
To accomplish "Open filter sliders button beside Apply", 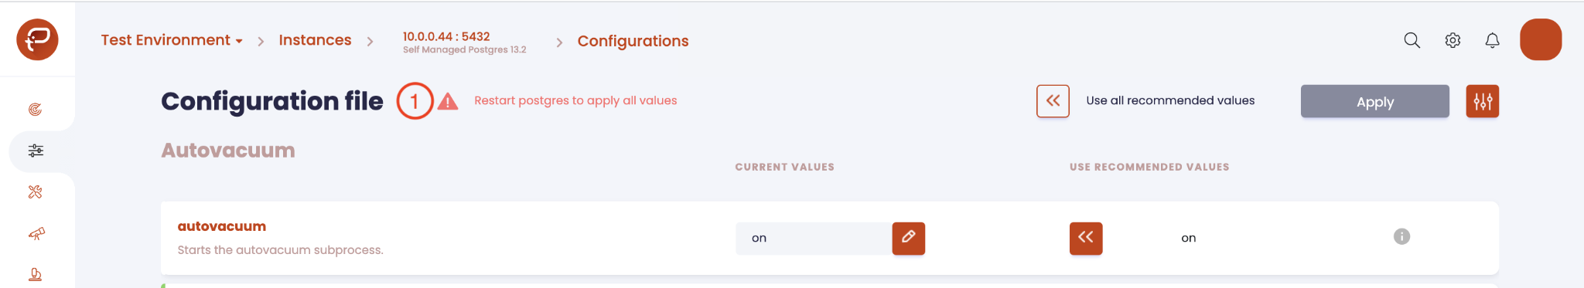I will point(1482,101).
